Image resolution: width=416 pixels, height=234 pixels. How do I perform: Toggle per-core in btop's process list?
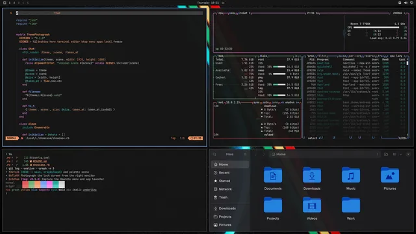pyautogui.click(x=355, y=57)
